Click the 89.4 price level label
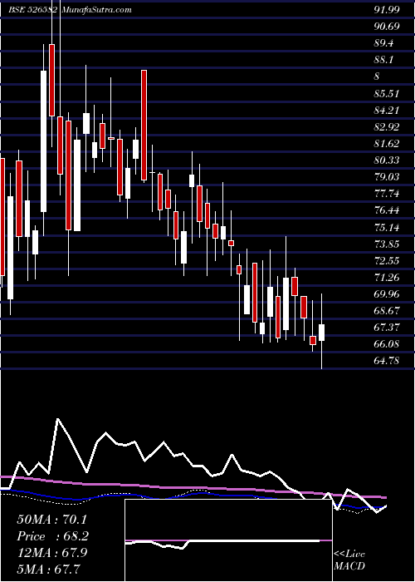Image resolution: width=415 pixels, height=582 pixels. 383,43
